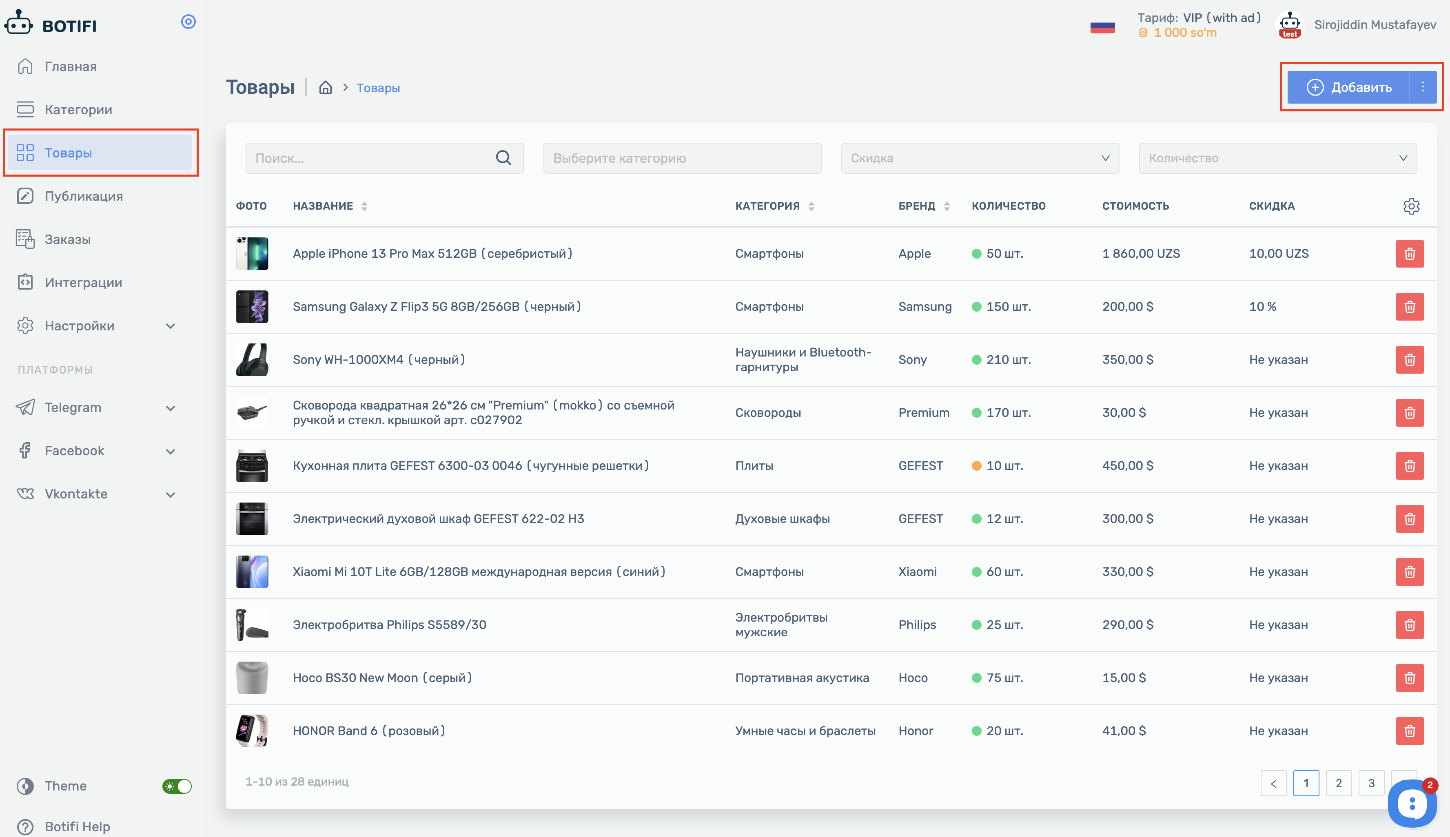Open the HONOR Band 6 photo thumbnail

point(252,731)
